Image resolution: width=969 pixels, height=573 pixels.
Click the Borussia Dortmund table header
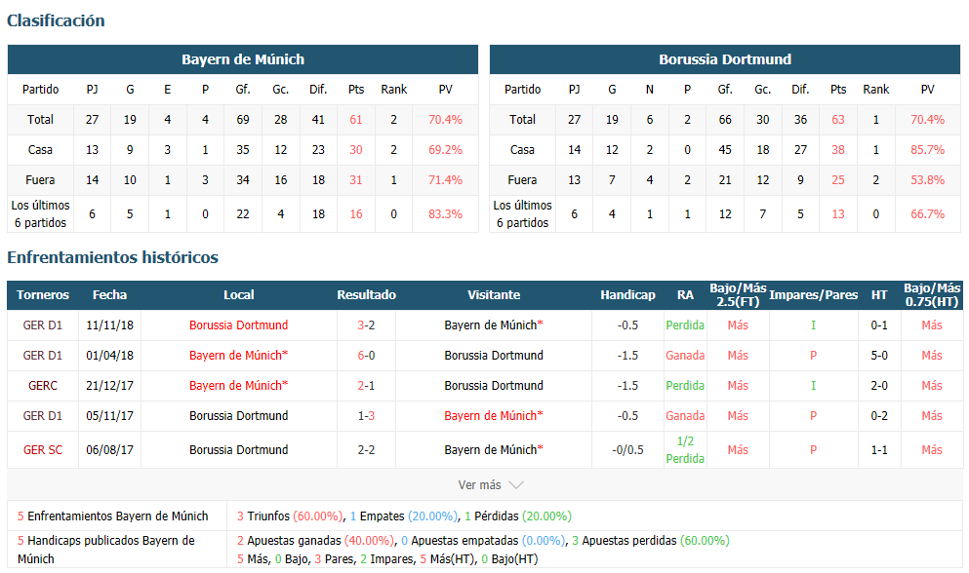pos(725,59)
